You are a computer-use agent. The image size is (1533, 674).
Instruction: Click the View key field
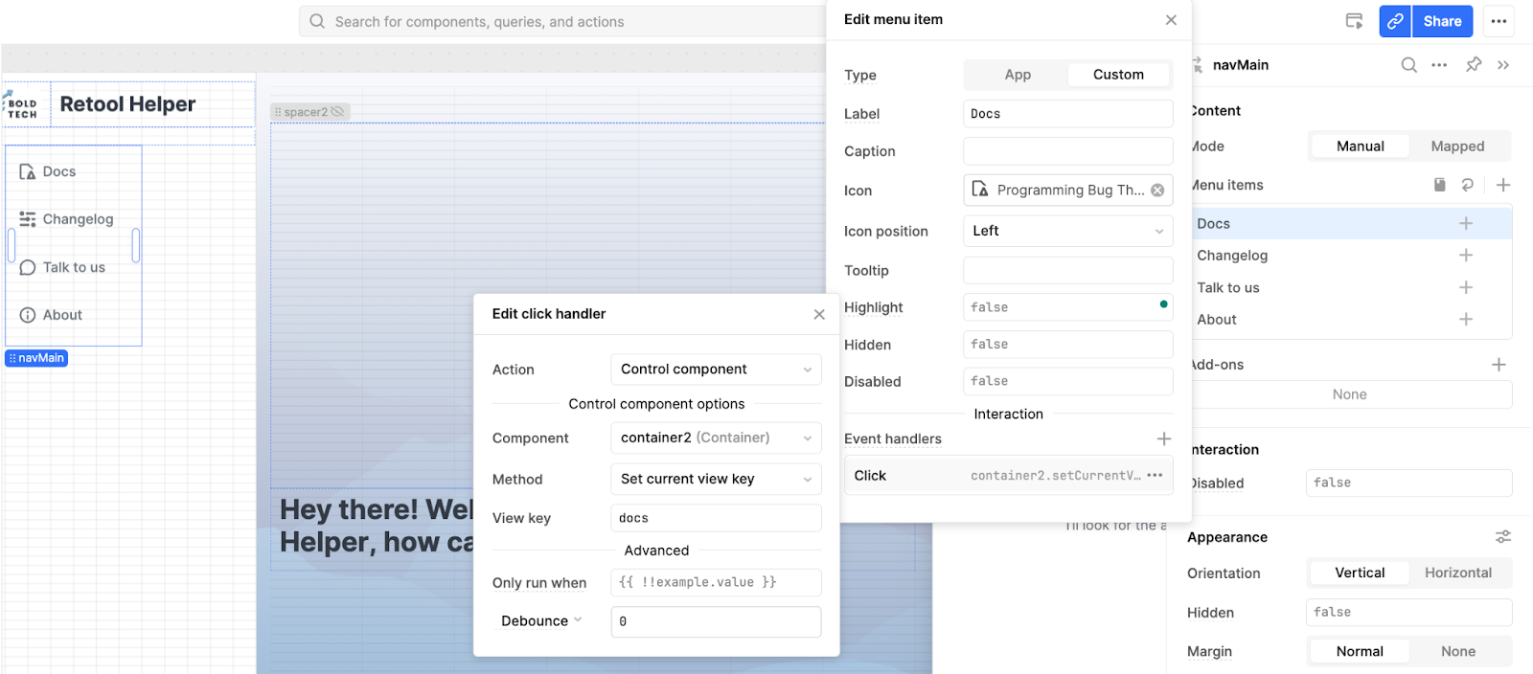click(x=716, y=518)
